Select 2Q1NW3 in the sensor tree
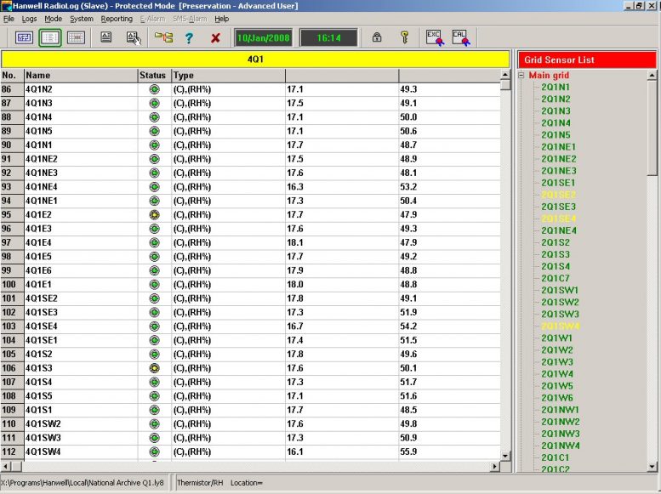The image size is (661, 494). (560, 434)
